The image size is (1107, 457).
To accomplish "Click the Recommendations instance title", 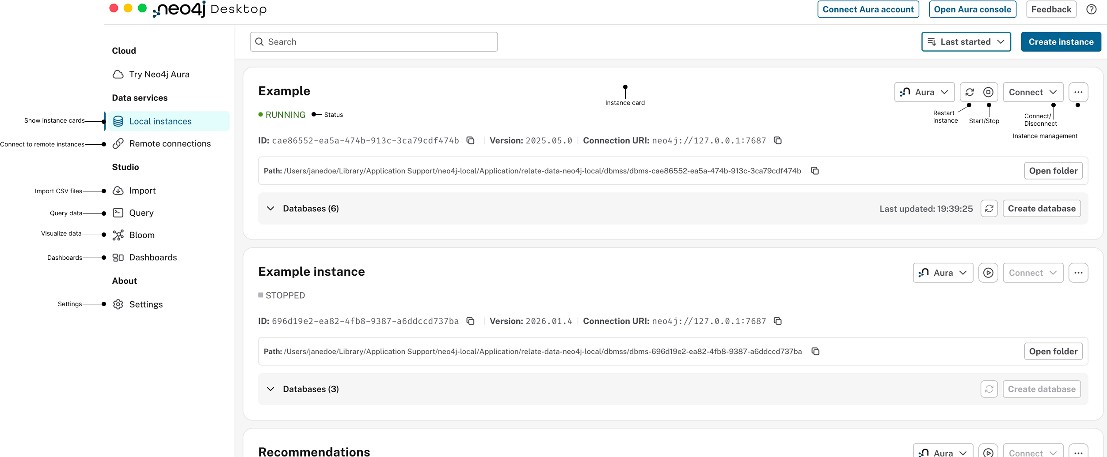I will (x=314, y=452).
